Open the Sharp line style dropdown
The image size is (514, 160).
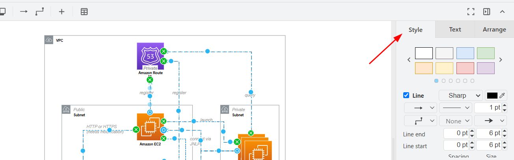tap(461, 95)
